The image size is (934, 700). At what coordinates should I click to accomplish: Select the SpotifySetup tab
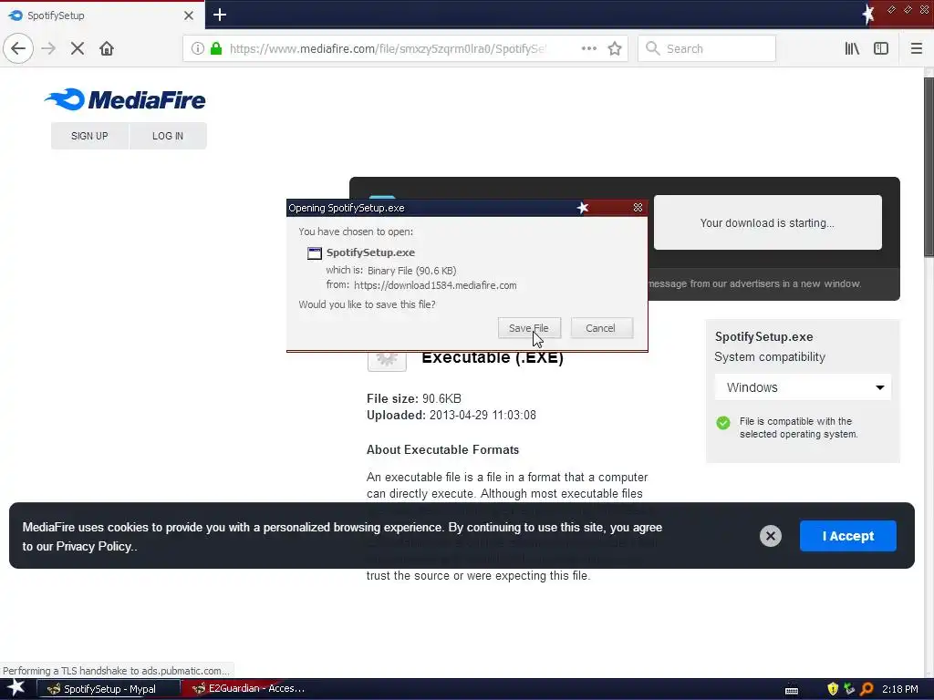tap(102, 15)
